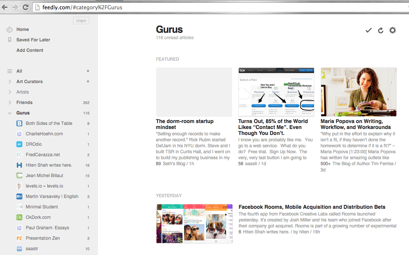Open the Gurus feed settings gear
This screenshot has width=409, height=255.
392,30
